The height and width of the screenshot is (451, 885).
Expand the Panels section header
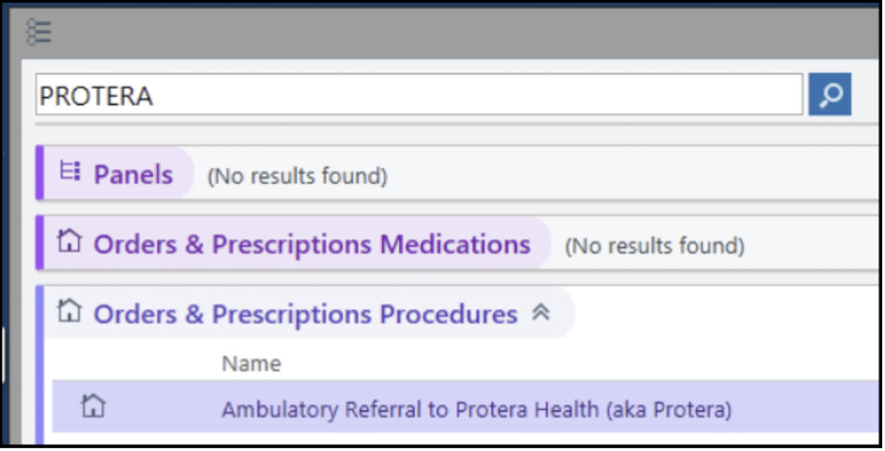click(133, 174)
